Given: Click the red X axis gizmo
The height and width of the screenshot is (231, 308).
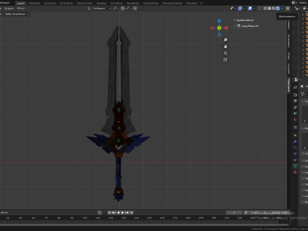Looking at the screenshot, I should [x=226, y=28].
